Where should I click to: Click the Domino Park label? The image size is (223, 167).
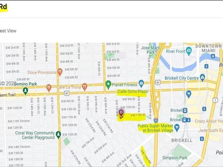click(25, 84)
